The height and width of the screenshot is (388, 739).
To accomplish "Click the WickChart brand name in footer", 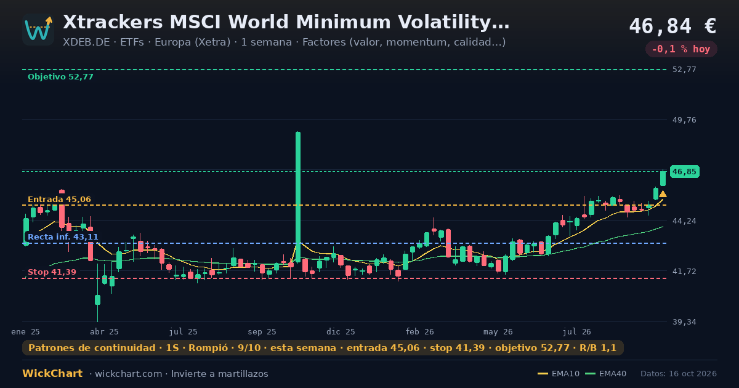I will tap(52, 374).
